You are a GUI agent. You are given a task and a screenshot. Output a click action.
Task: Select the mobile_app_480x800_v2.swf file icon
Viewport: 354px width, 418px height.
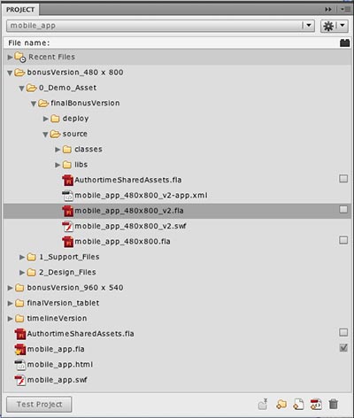[x=68, y=227]
